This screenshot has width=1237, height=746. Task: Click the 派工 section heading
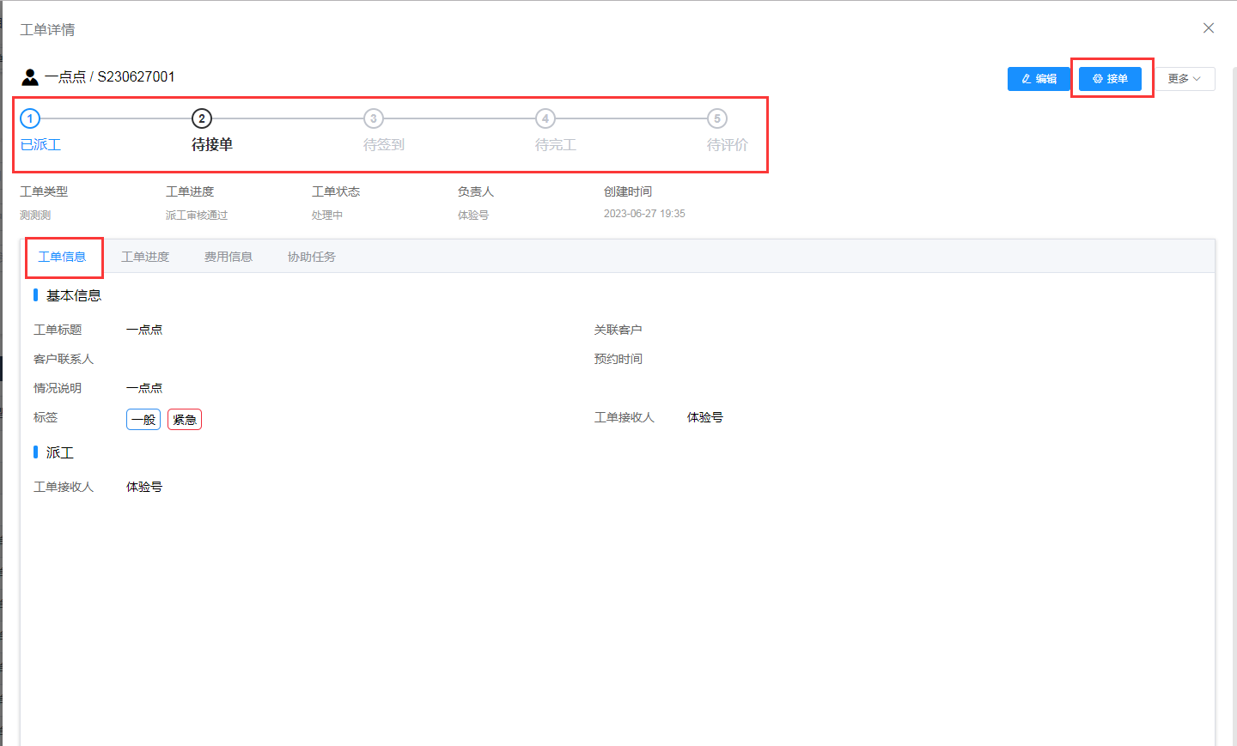pyautogui.click(x=60, y=452)
